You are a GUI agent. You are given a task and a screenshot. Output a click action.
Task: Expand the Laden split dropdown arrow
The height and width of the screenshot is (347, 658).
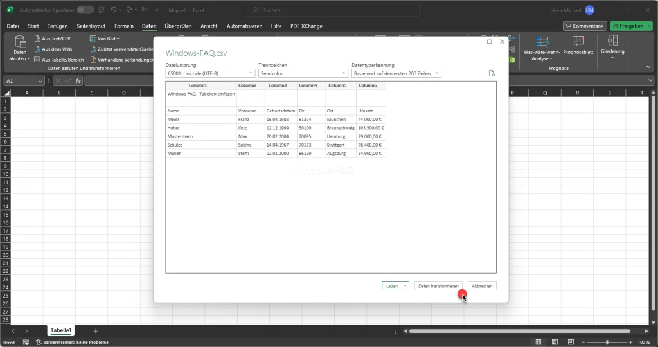[405, 286]
